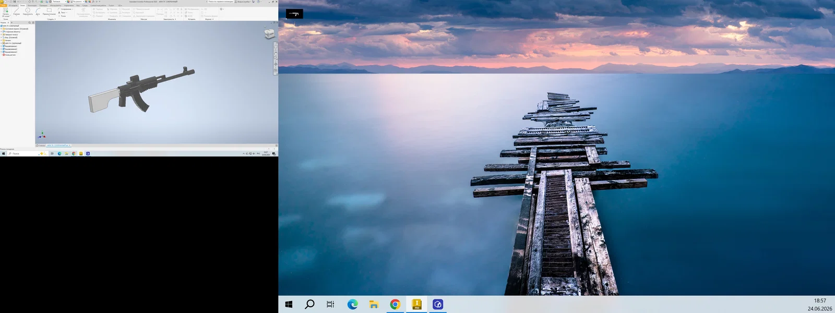Viewport: 835px width, 313px height.
Task: Open the Создать panel dropdown arrow
Action: point(55,19)
